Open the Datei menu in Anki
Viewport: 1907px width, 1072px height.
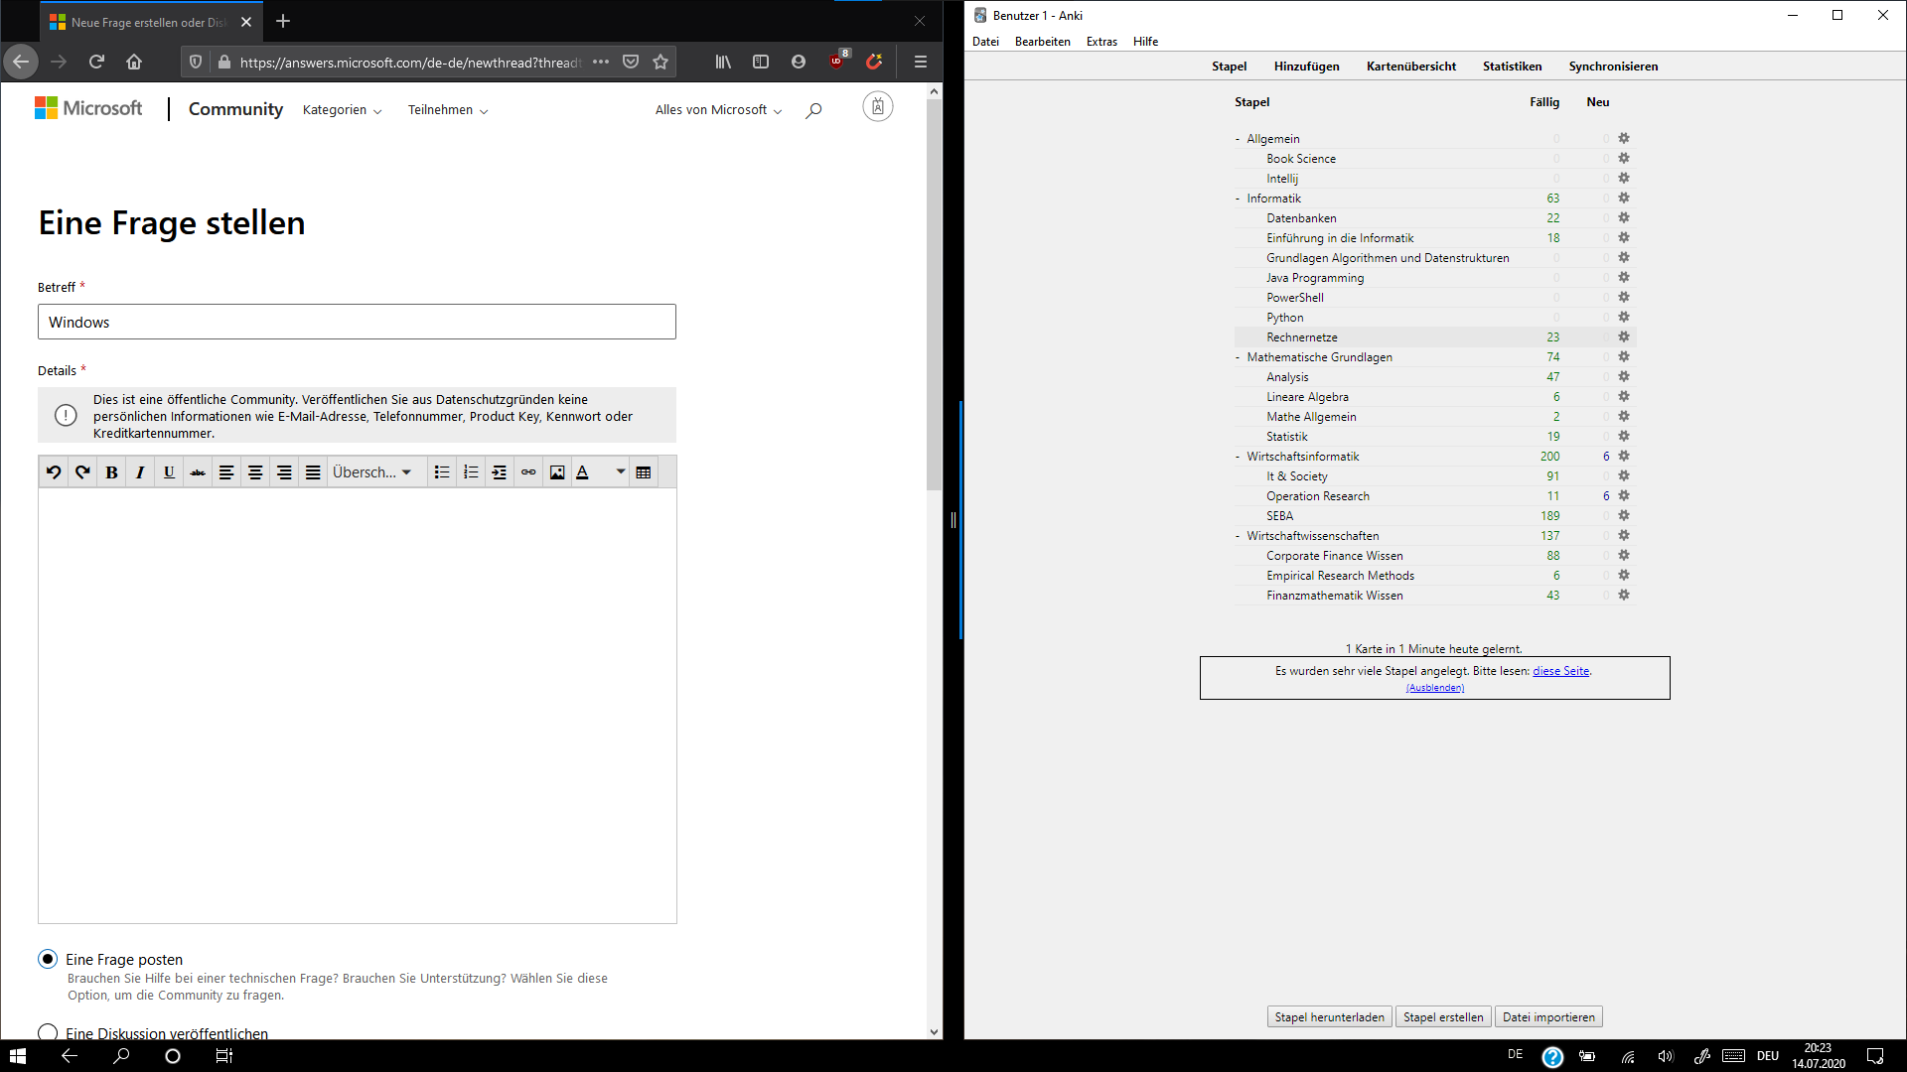click(x=985, y=42)
